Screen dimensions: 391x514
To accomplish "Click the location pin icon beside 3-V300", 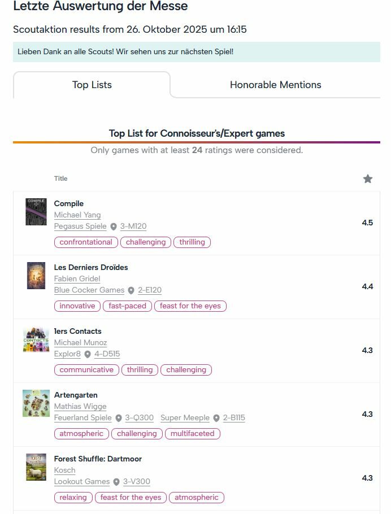I will point(116,482).
